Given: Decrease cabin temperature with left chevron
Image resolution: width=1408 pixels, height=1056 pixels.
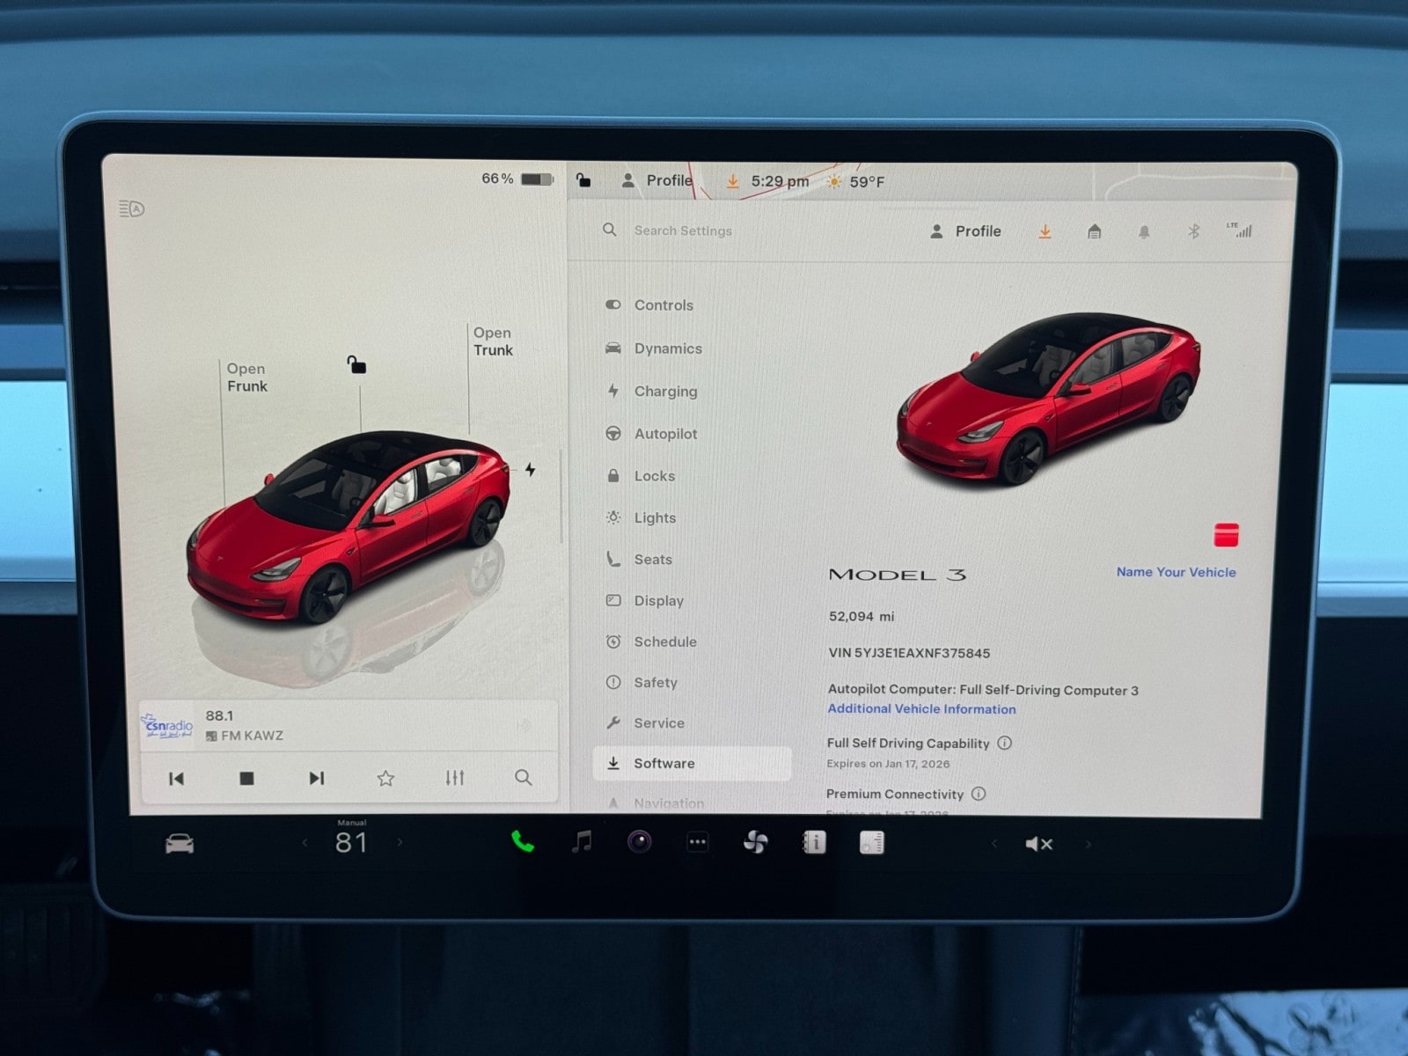Looking at the screenshot, I should pyautogui.click(x=305, y=842).
